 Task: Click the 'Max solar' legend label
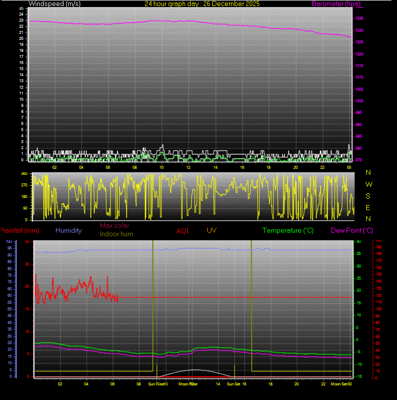(x=115, y=226)
